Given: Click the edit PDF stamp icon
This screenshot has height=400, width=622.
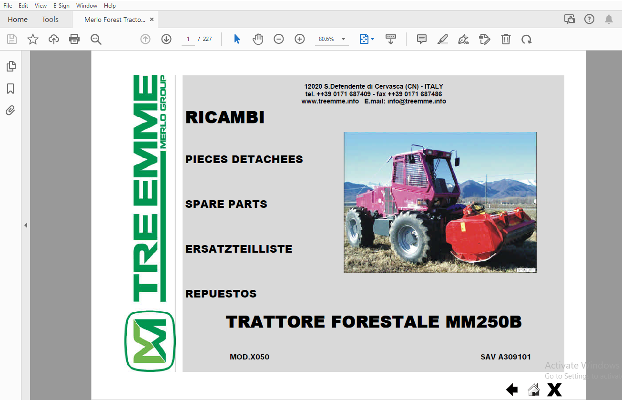Looking at the screenshot, I should [x=485, y=39].
